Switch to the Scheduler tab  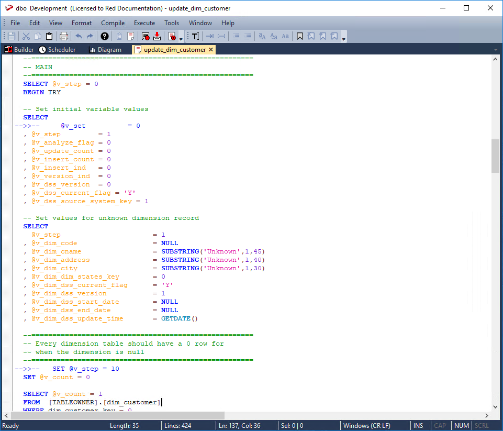coord(58,50)
